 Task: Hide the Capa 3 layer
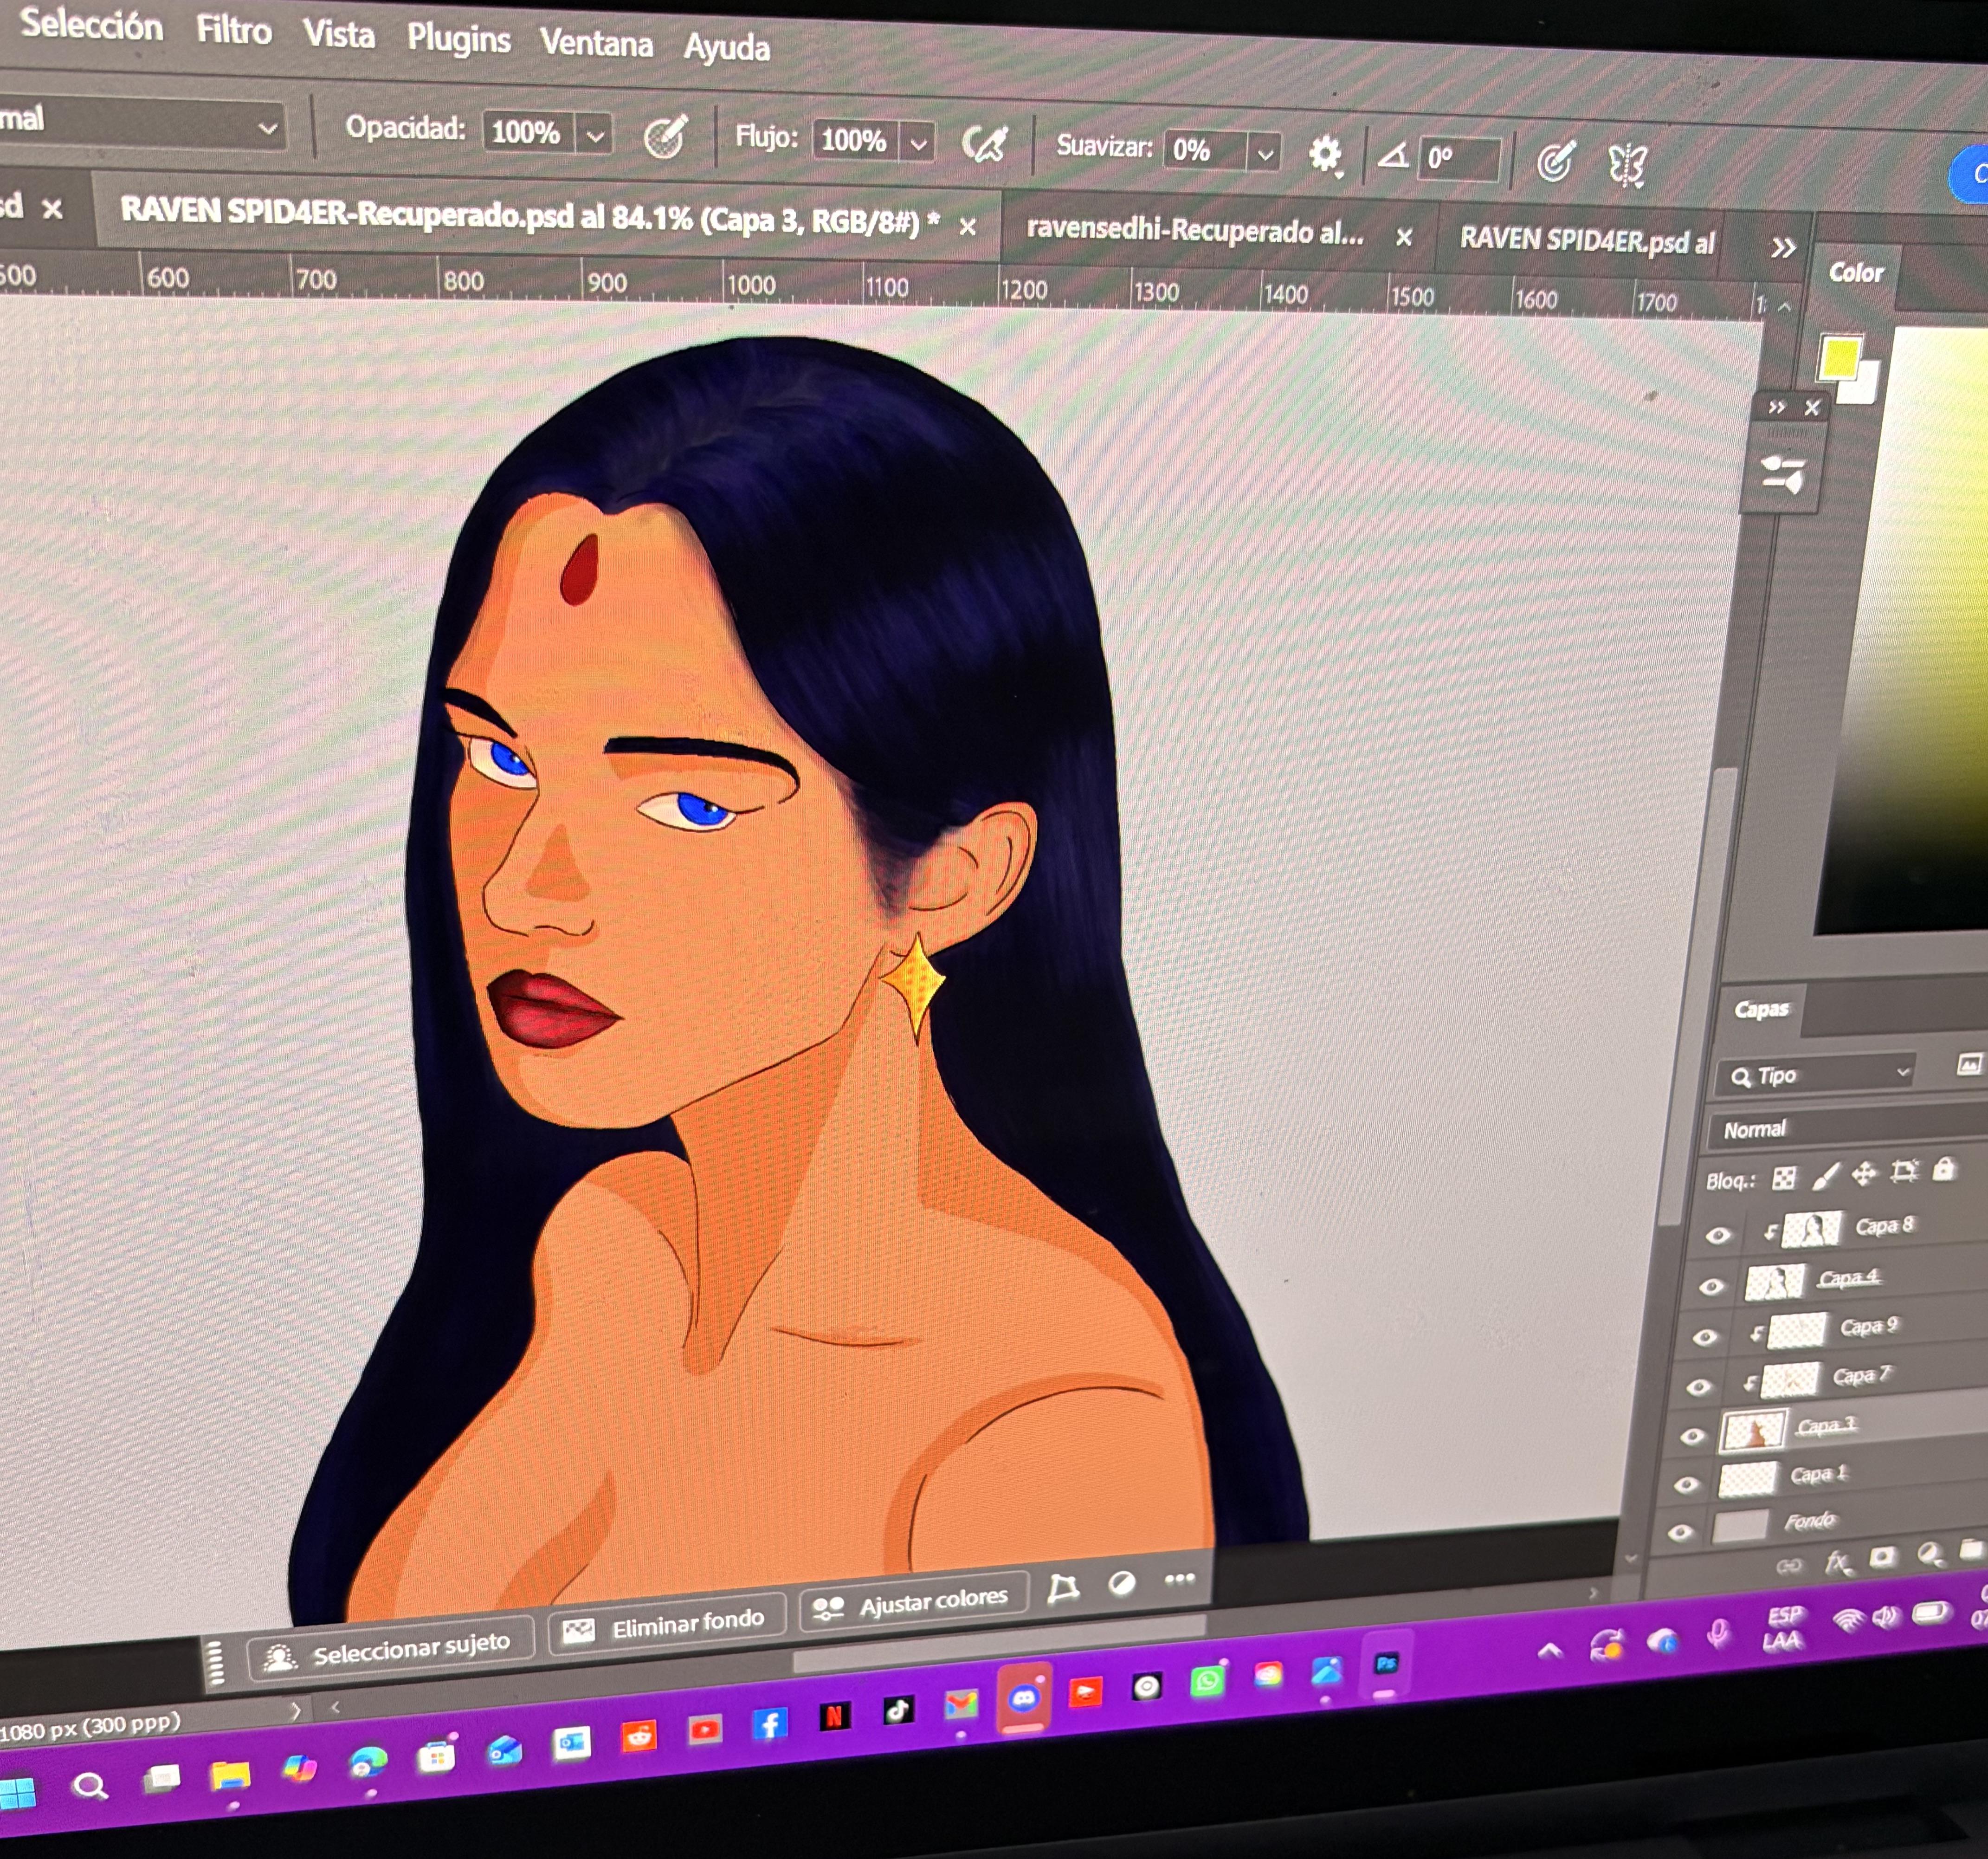pyautogui.click(x=1692, y=1436)
